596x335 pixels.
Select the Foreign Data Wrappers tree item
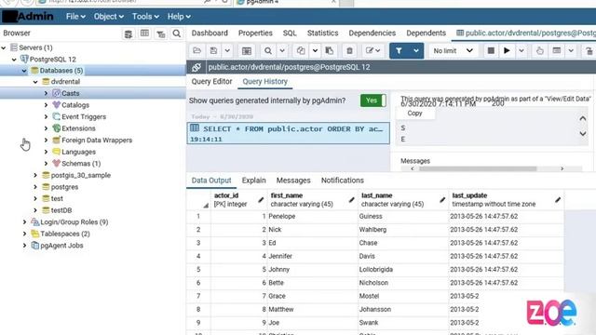click(97, 141)
